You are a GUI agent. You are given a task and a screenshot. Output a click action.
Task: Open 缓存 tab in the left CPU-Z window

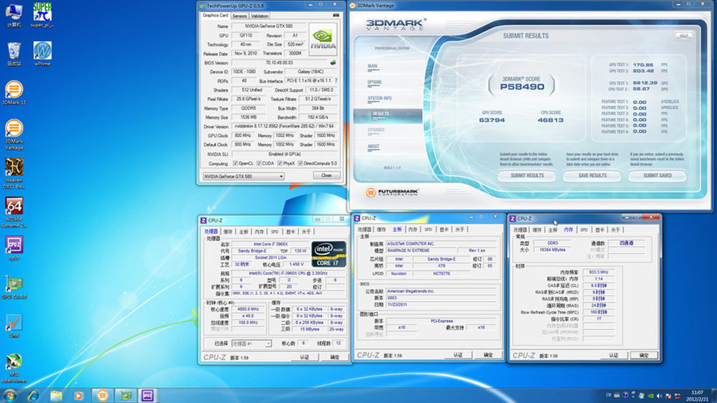[x=228, y=232]
